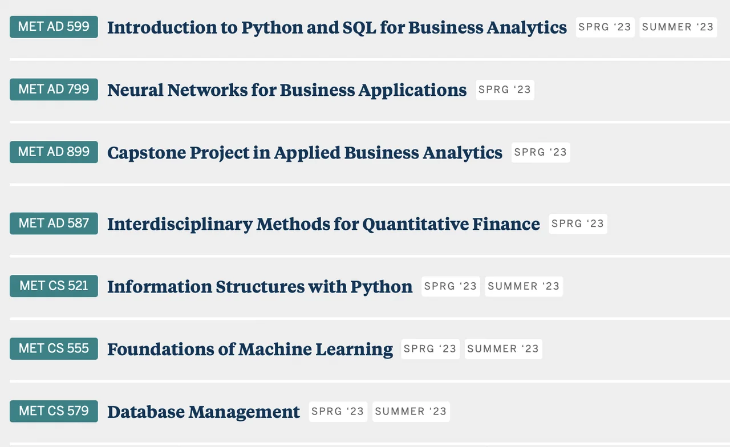Open Foundations of Machine Learning course
This screenshot has width=730, height=447.
(250, 350)
